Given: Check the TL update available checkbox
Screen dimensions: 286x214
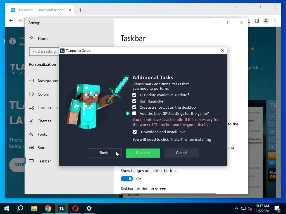Looking at the screenshot, I should click(134, 95).
